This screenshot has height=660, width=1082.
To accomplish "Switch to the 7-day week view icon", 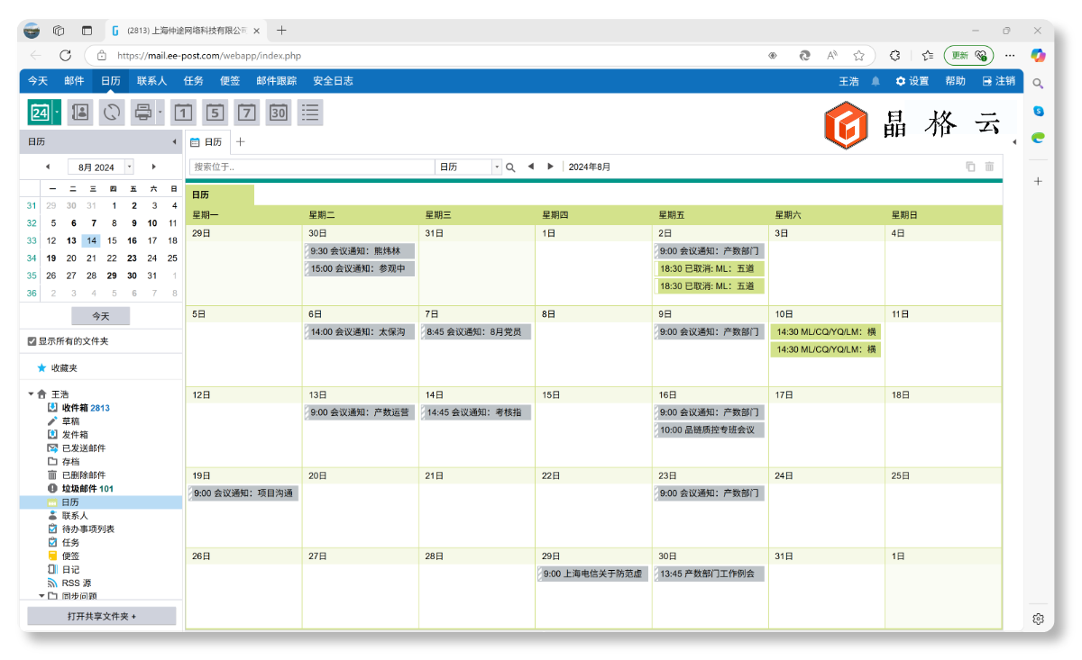I will [247, 113].
